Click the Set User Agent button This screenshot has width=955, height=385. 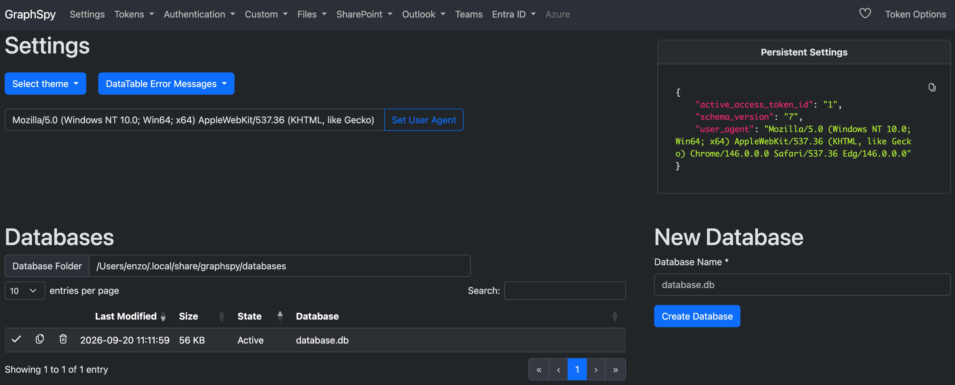(423, 120)
